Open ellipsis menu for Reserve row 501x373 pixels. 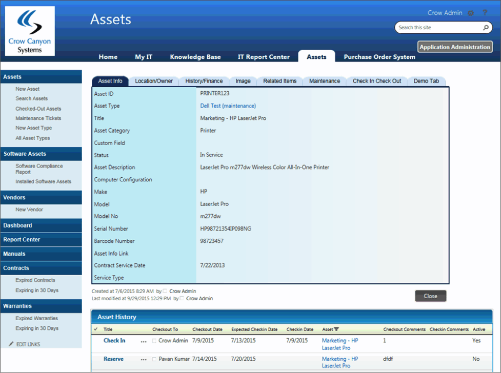[x=144, y=359]
